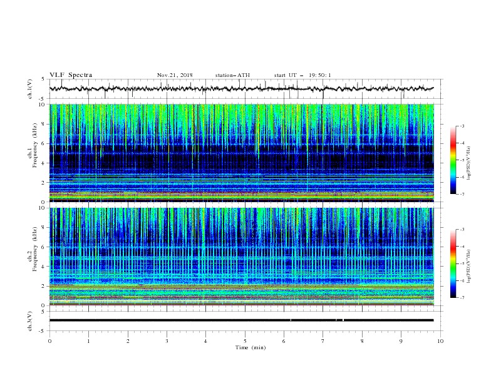Viewport: 496px width, 383px height.
Task: Click the ch.1 spectrogram panel
Action: (242, 153)
